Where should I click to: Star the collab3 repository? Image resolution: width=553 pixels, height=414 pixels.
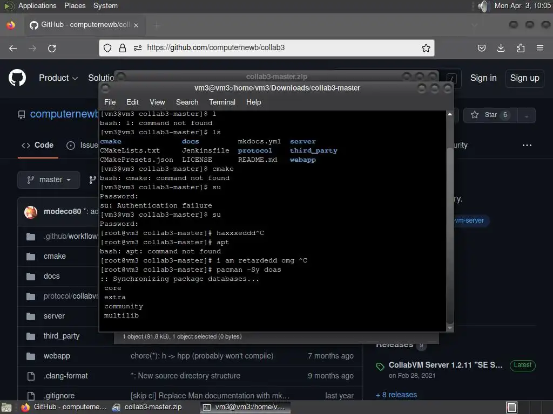point(490,115)
